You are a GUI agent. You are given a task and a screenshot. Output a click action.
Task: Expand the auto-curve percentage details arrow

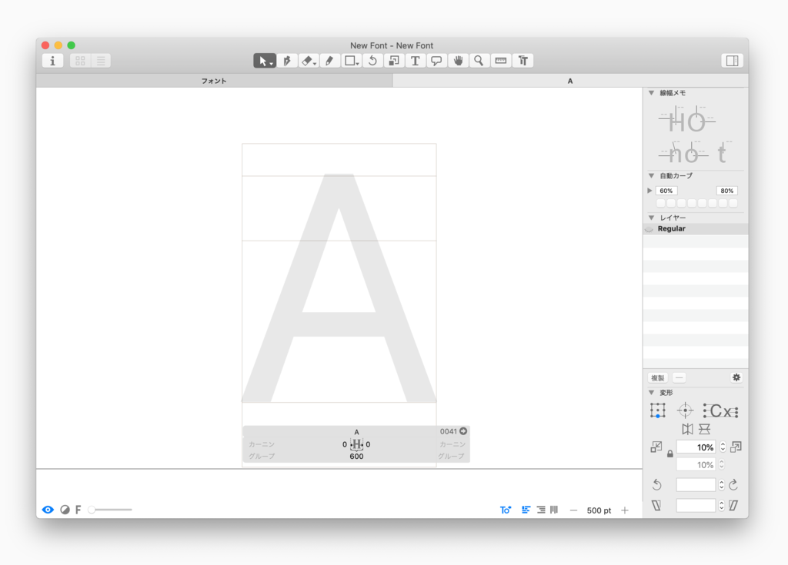(649, 191)
